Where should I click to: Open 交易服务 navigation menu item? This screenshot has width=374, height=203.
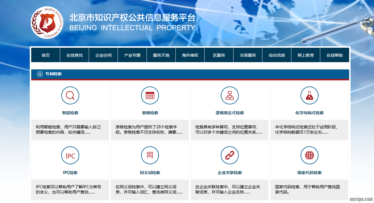pos(248,55)
